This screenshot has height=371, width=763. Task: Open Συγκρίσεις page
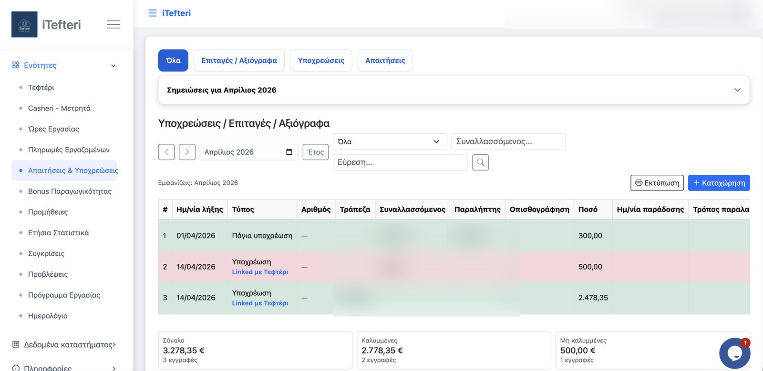point(46,253)
